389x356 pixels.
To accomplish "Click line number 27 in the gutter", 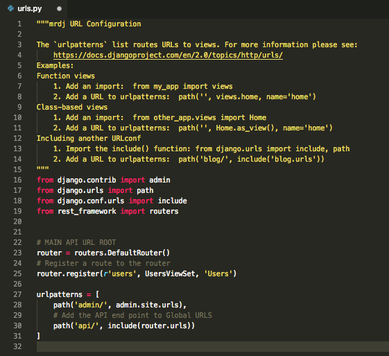I will click(x=17, y=294).
